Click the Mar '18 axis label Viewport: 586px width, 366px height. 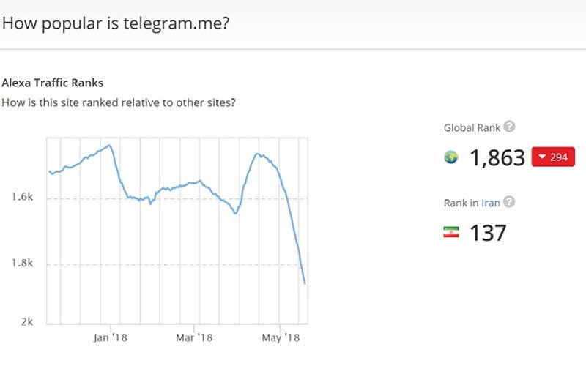[196, 337]
